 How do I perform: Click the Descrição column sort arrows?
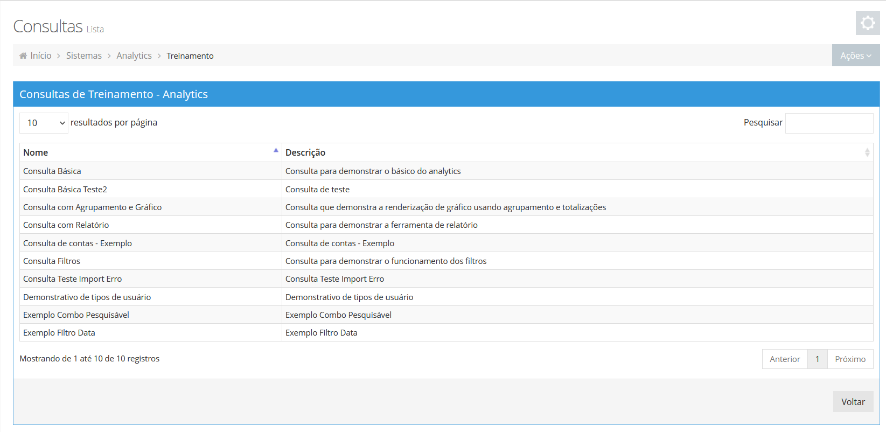tap(867, 152)
